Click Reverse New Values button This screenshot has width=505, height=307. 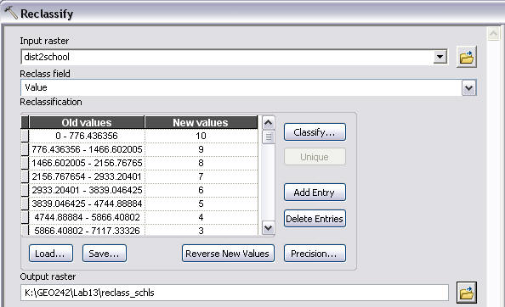228,254
